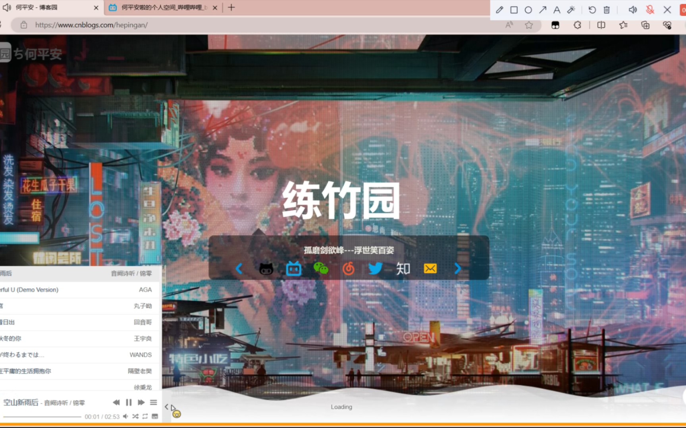Click the music player progress bar
This screenshot has height=428, width=686.
pyautogui.click(x=42, y=417)
